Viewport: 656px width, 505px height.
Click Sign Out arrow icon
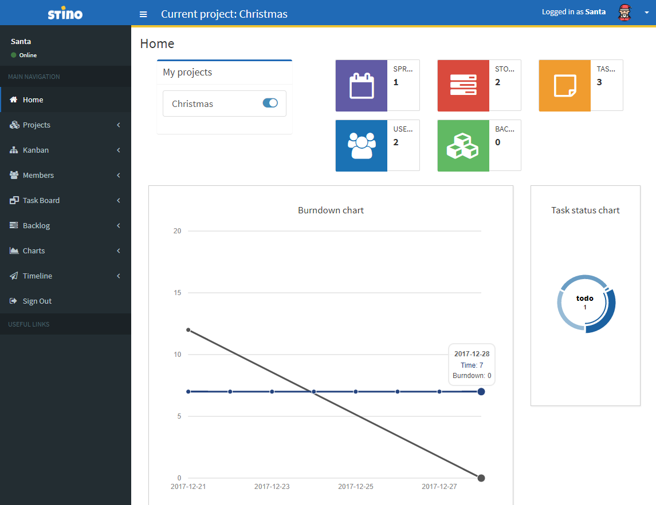13,301
